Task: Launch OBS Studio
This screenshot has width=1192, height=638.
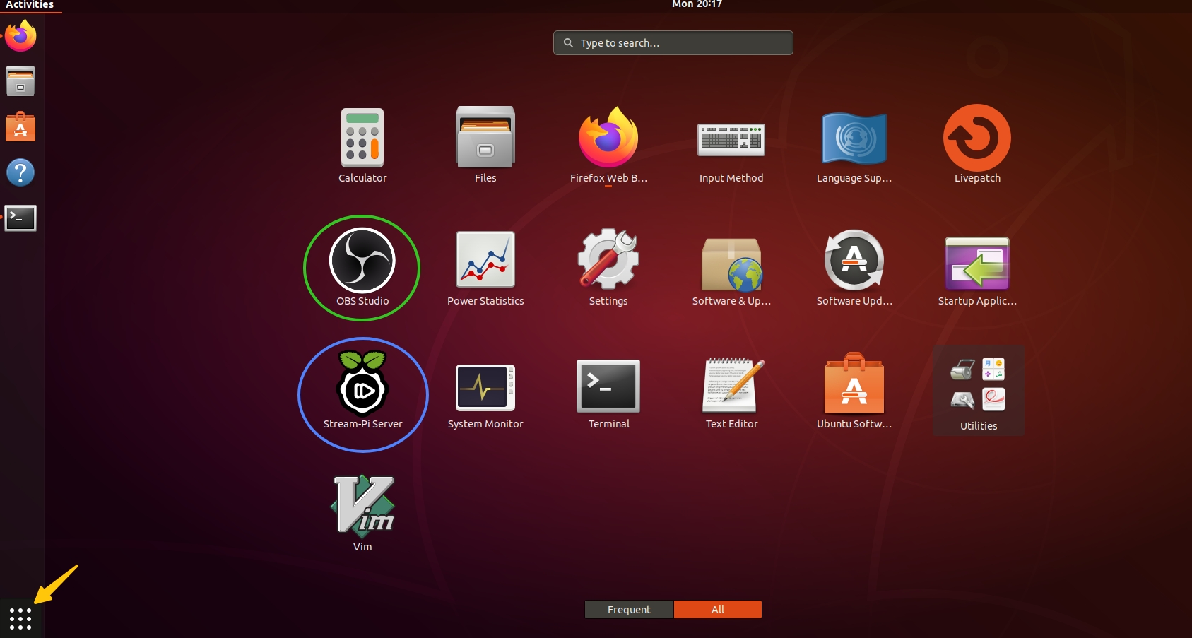Action: [x=362, y=268]
